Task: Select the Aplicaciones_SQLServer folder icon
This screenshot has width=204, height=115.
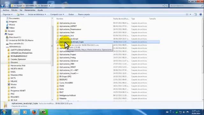Action: coord(58,61)
